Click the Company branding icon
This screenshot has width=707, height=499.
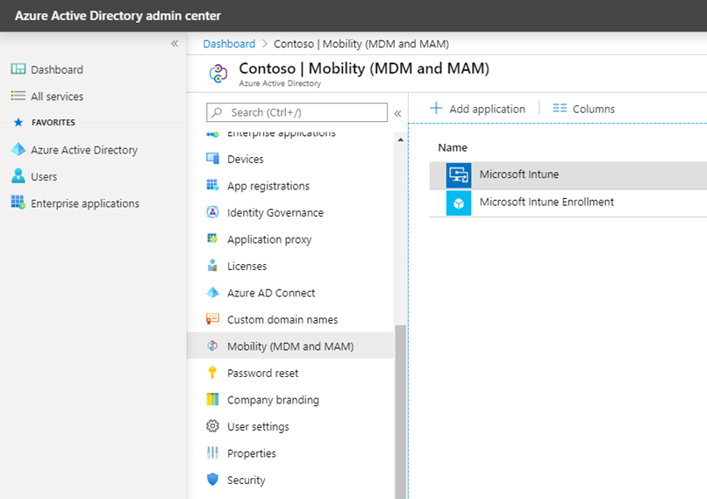click(212, 399)
